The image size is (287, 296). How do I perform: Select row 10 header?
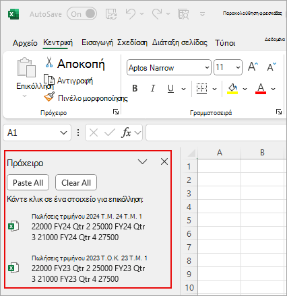tap(189, 287)
